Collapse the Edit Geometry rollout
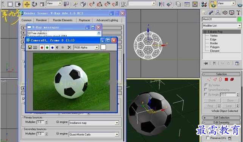Screen dimensions: 243x142 point(221,122)
